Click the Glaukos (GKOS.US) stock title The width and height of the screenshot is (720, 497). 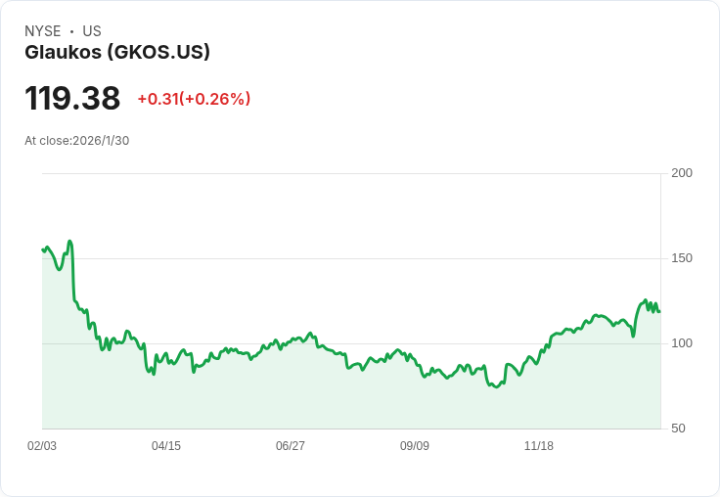(x=116, y=53)
